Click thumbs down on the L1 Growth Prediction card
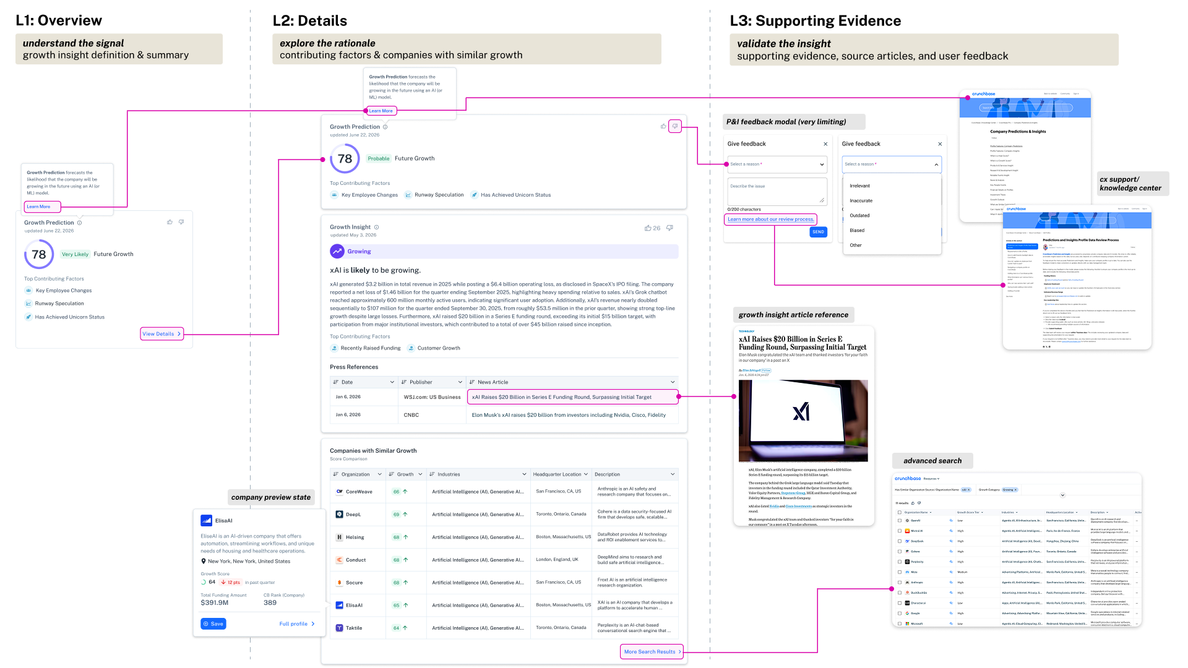The width and height of the screenshot is (1188, 668). [181, 222]
